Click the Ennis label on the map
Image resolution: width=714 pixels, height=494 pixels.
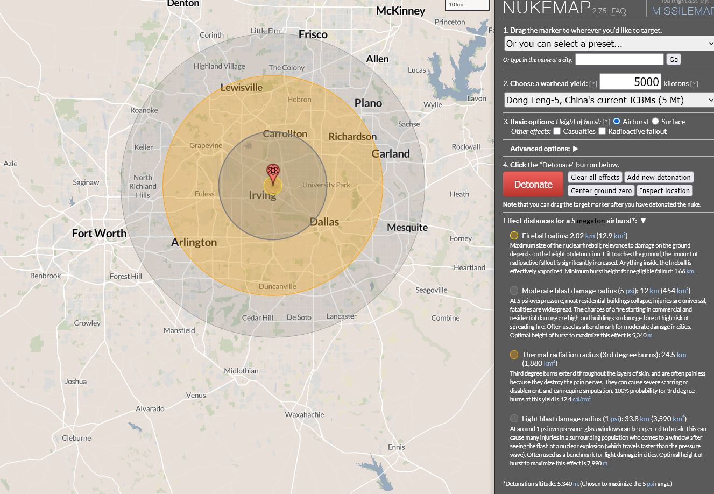[396, 447]
